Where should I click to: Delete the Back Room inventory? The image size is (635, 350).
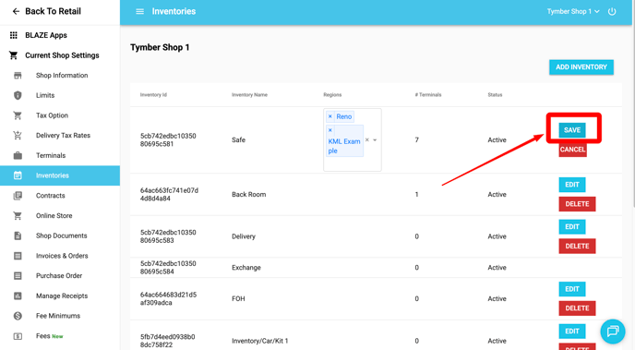[x=577, y=204]
